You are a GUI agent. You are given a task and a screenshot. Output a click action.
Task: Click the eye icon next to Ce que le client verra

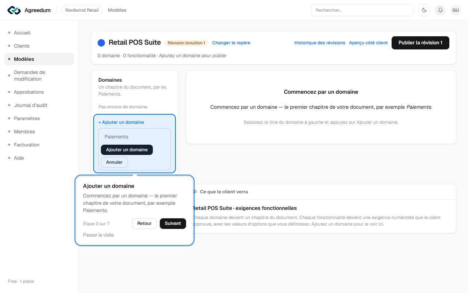coord(195,192)
